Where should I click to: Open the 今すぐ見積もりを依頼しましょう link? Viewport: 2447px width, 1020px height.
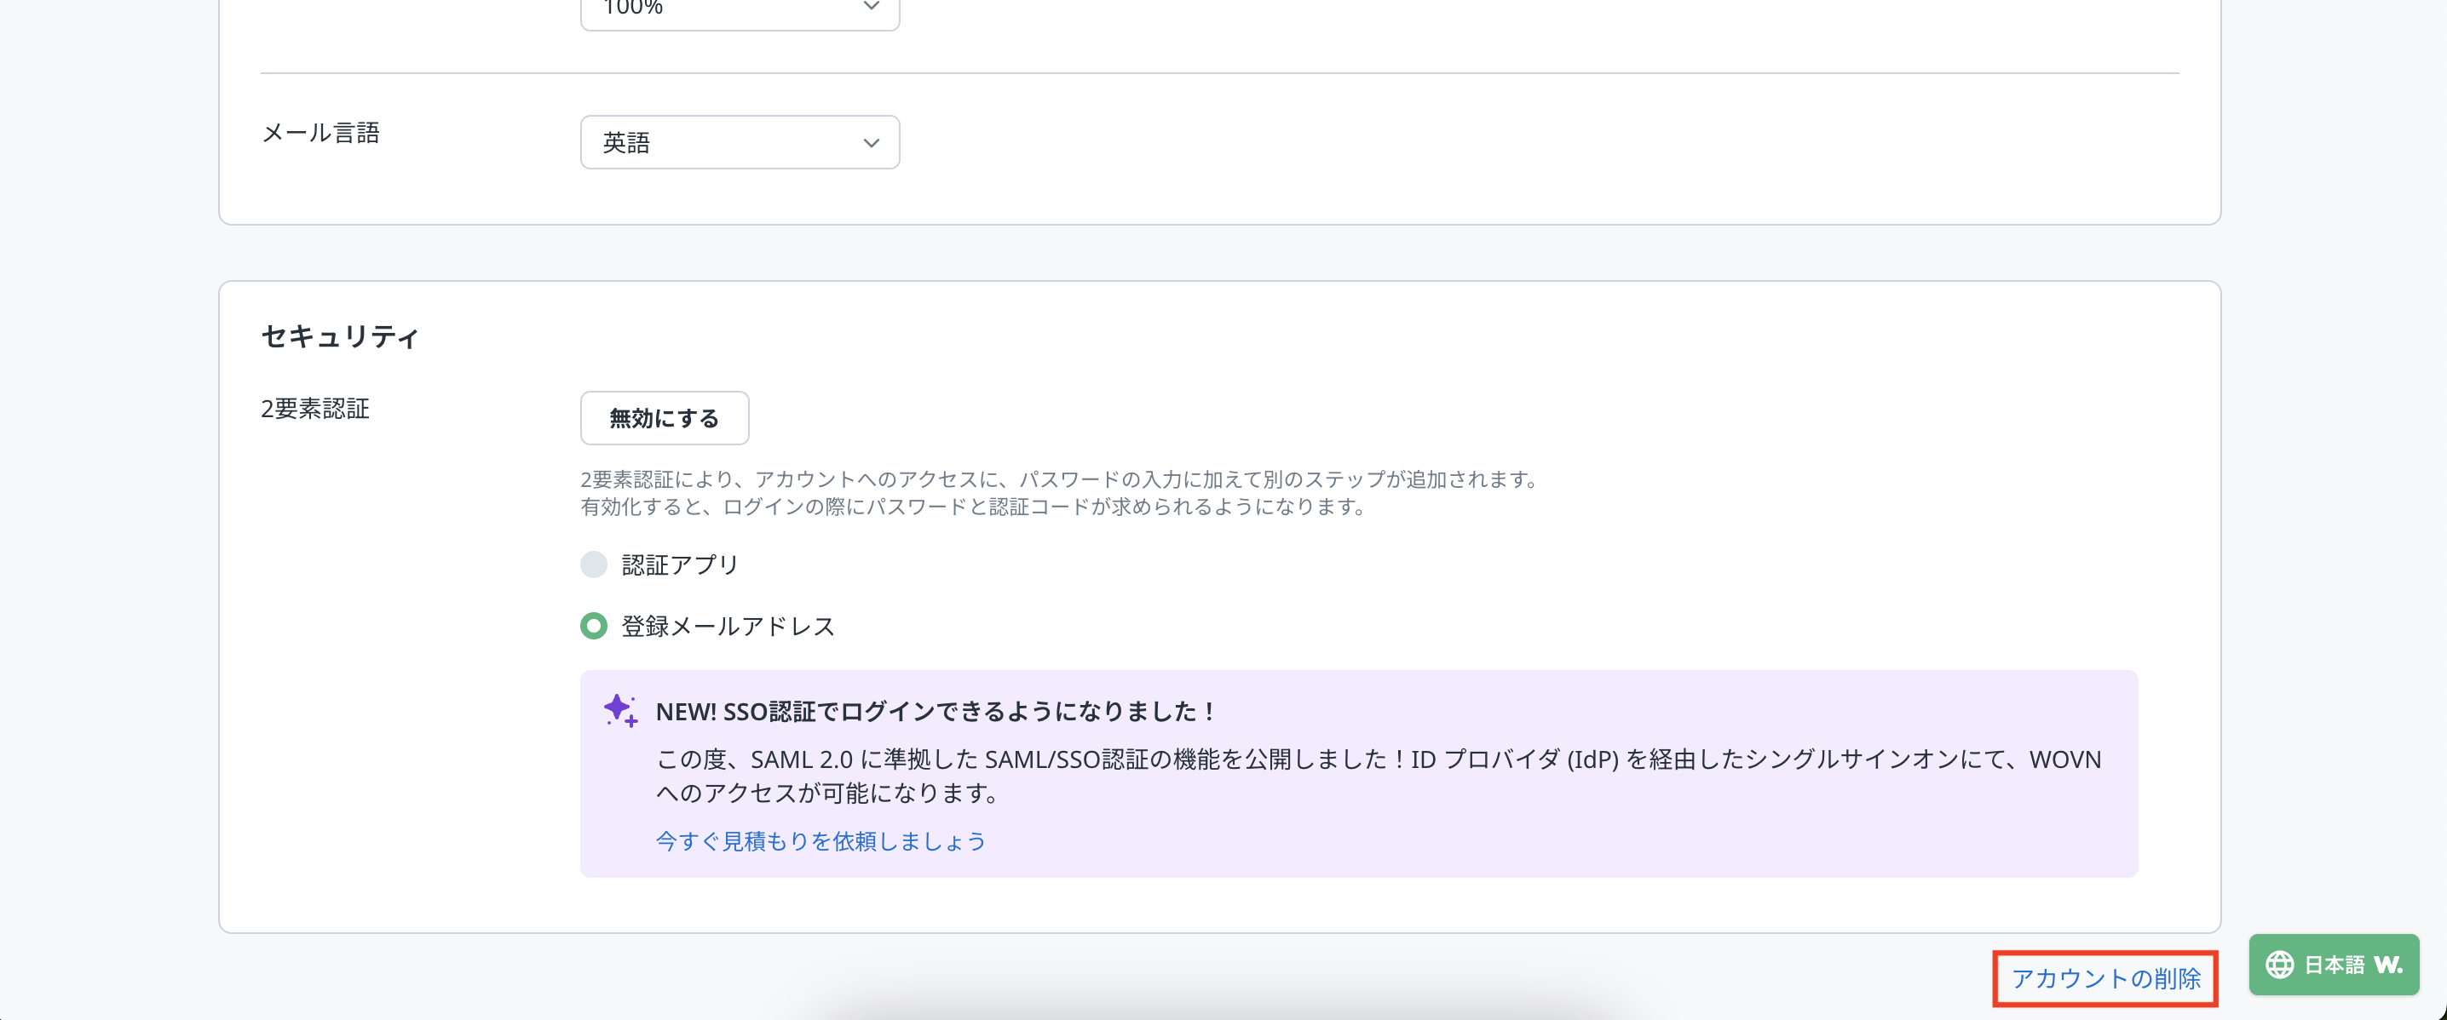[820, 840]
